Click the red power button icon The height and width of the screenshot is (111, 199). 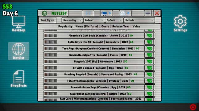[193, 107]
